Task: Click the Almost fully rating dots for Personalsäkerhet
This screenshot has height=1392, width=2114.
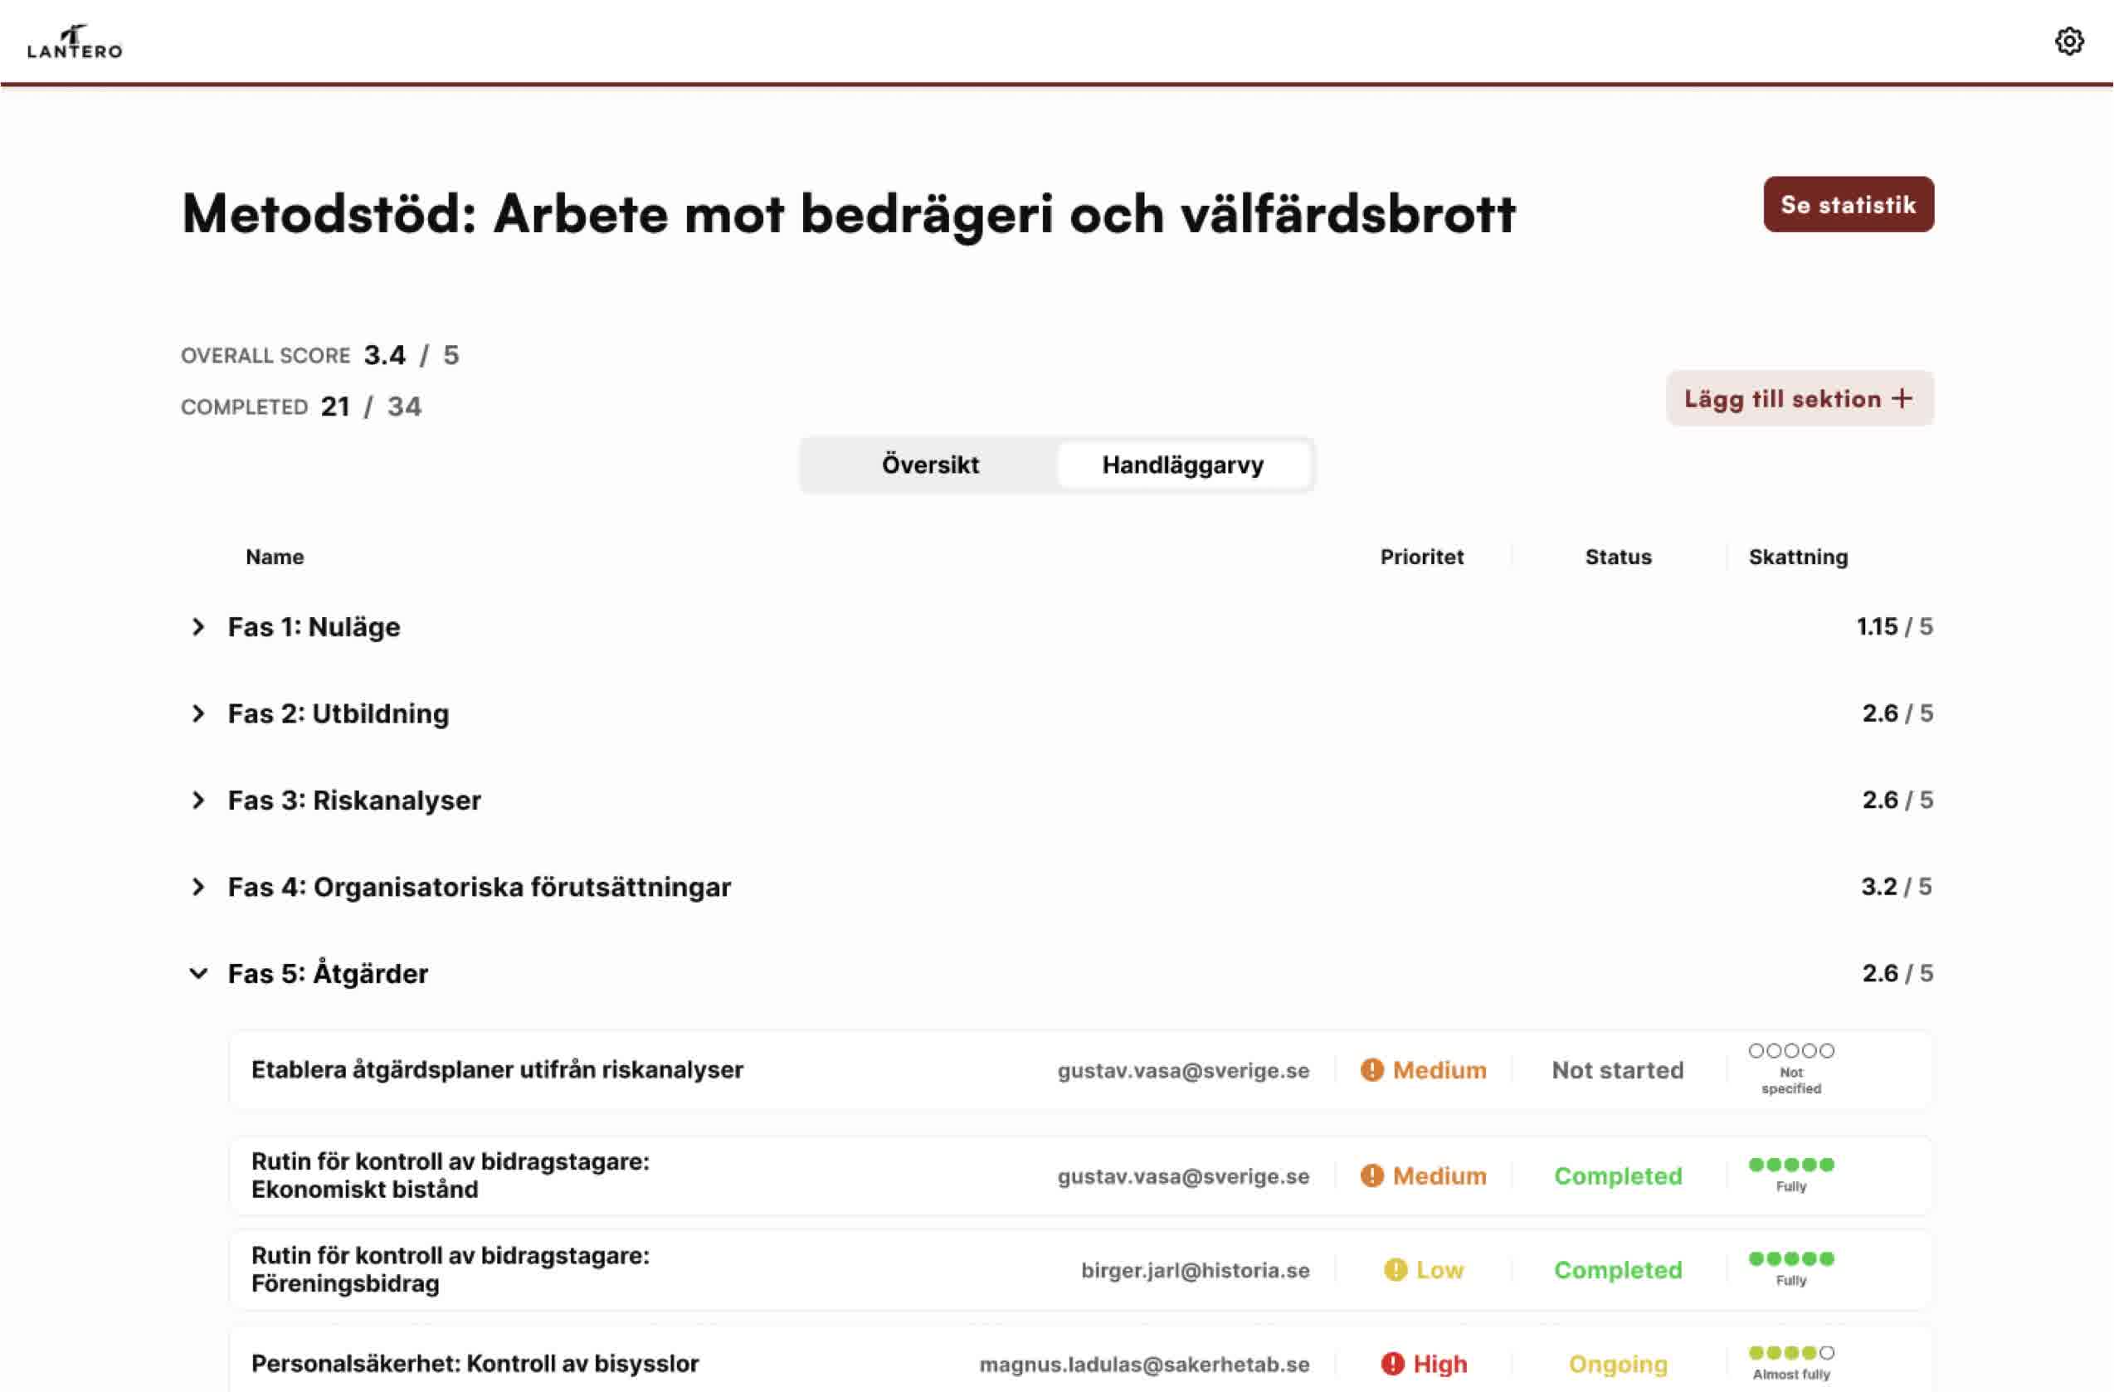Action: [1789, 1351]
